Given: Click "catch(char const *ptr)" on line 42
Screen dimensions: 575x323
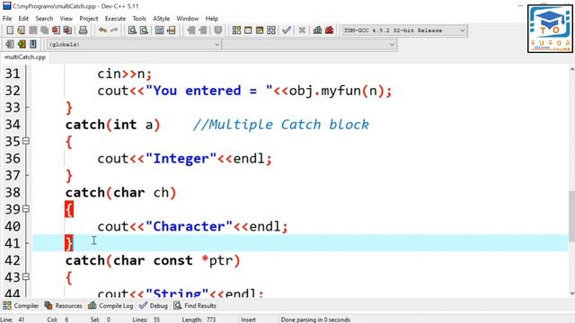Looking at the screenshot, I should pos(153,260).
